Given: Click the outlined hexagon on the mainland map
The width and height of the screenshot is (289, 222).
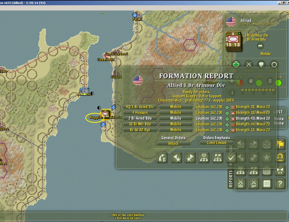Looking at the screenshot, I should tap(190, 45).
